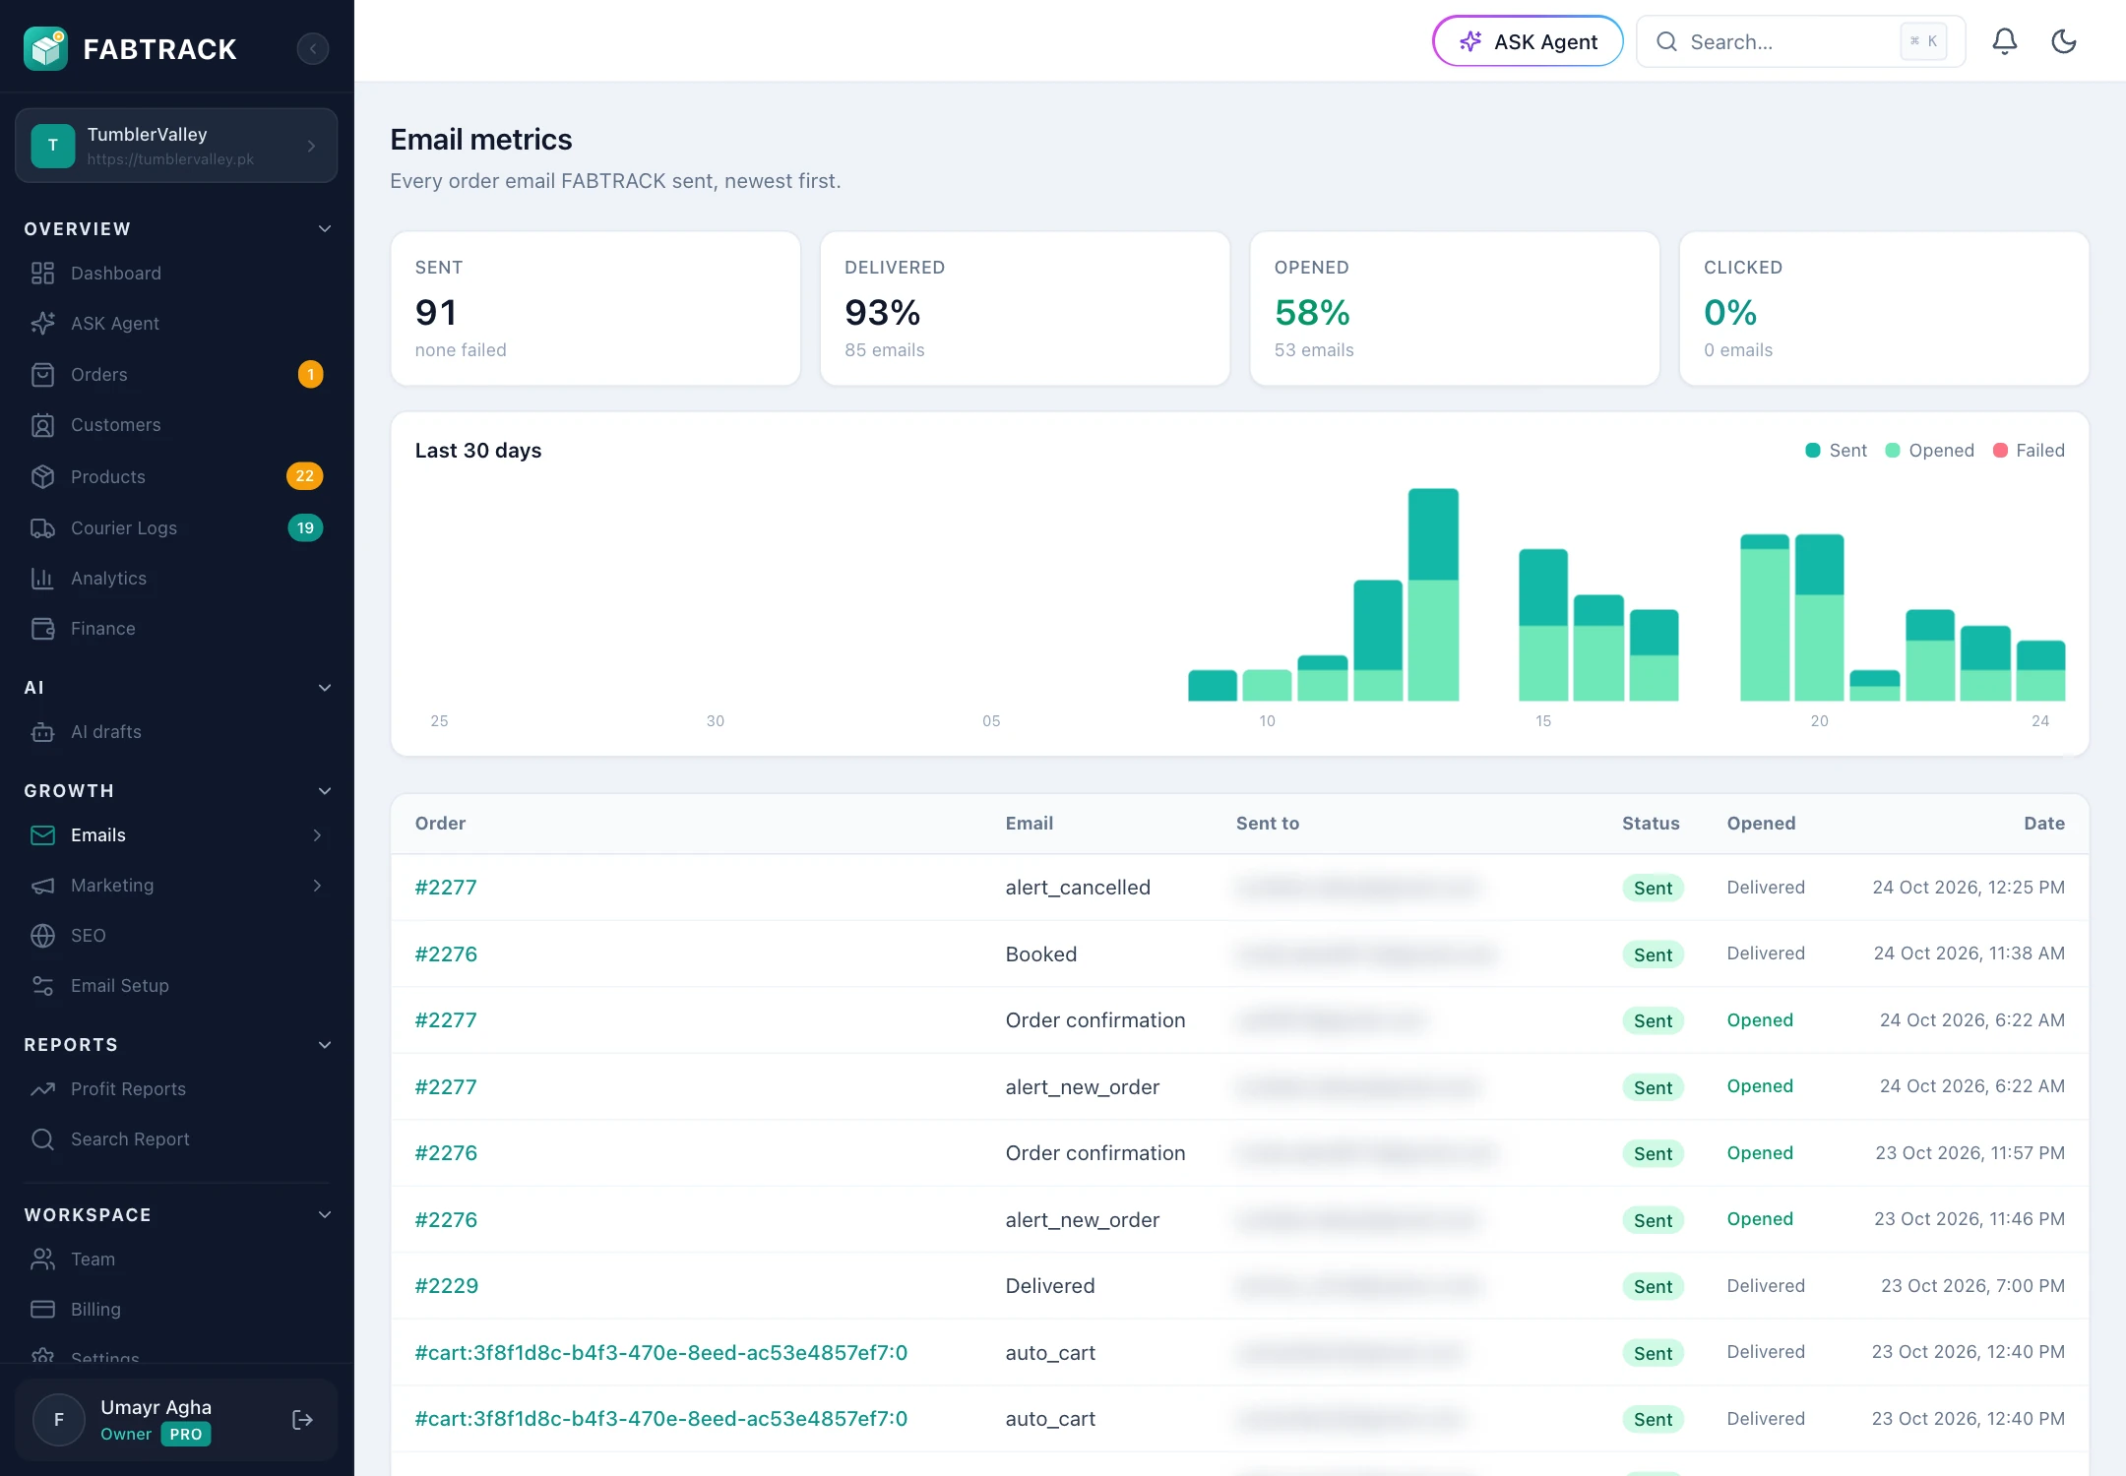Collapse the GROWTH section chevron
2126x1476 pixels.
click(x=325, y=790)
